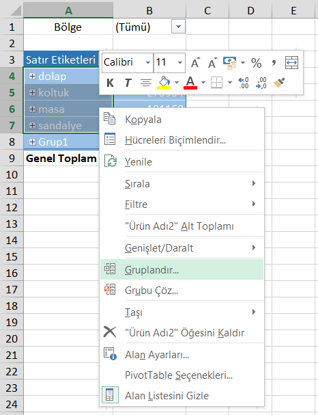Click the format painter brush
318x415 pixels.
279,83
